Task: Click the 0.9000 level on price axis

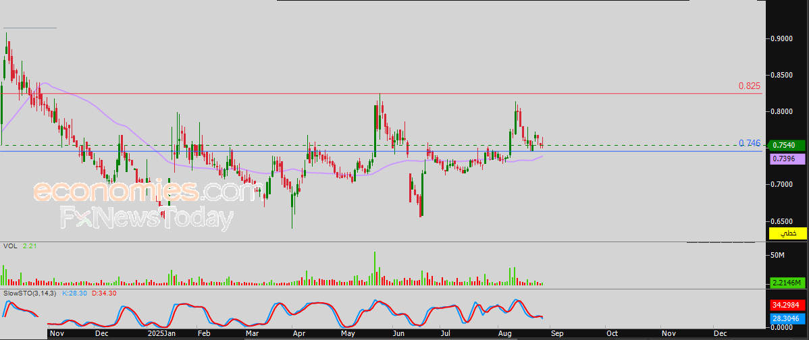Action: click(x=783, y=38)
